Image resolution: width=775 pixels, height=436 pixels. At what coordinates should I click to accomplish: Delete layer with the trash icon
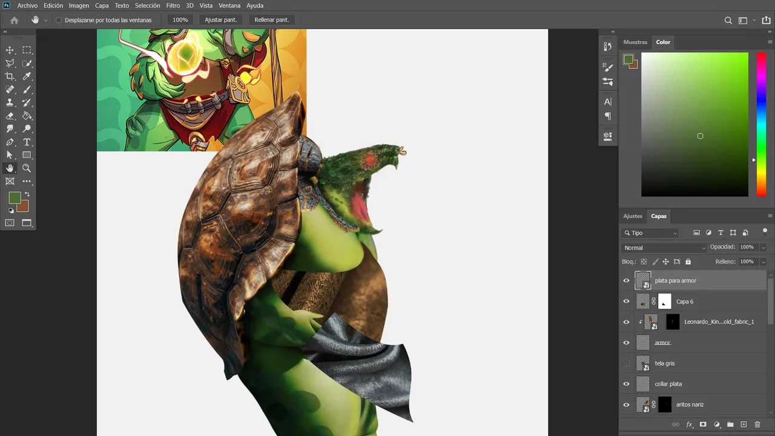(757, 424)
